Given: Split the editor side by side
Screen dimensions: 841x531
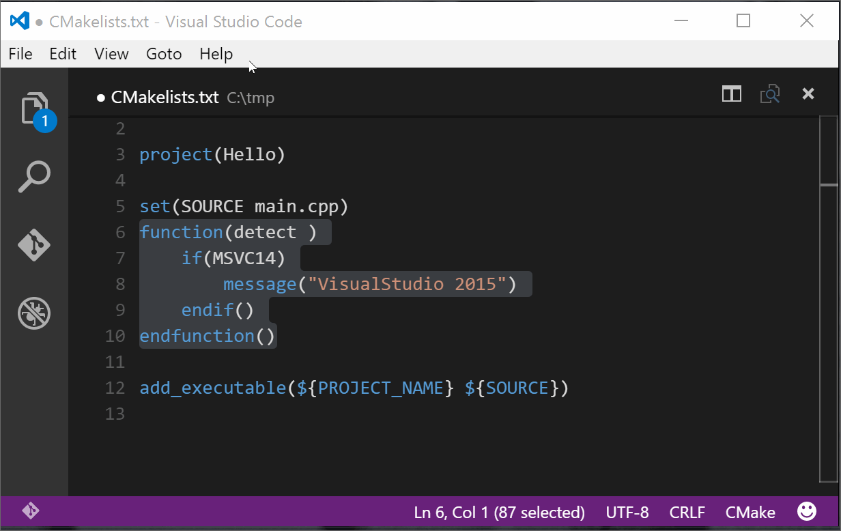Looking at the screenshot, I should (732, 94).
